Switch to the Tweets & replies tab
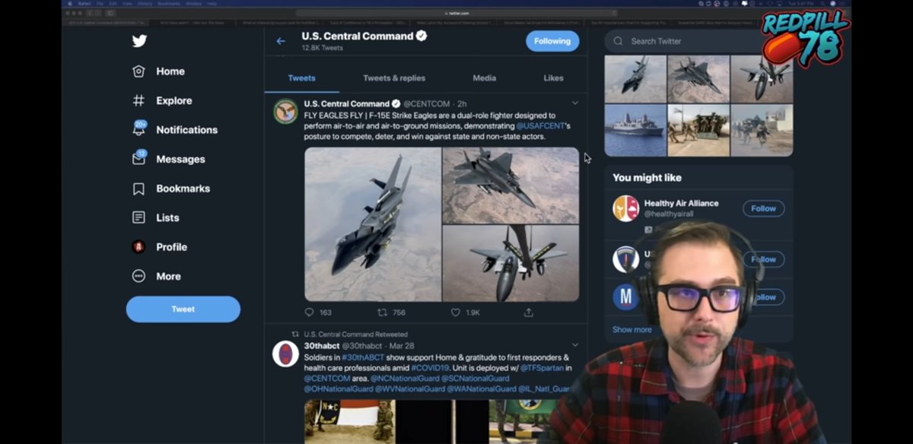Viewport: 913px width, 444px height. [x=394, y=78]
